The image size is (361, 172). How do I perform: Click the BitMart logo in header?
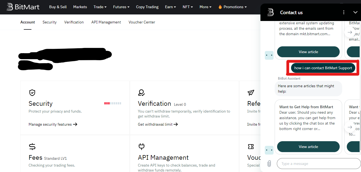(23, 7)
